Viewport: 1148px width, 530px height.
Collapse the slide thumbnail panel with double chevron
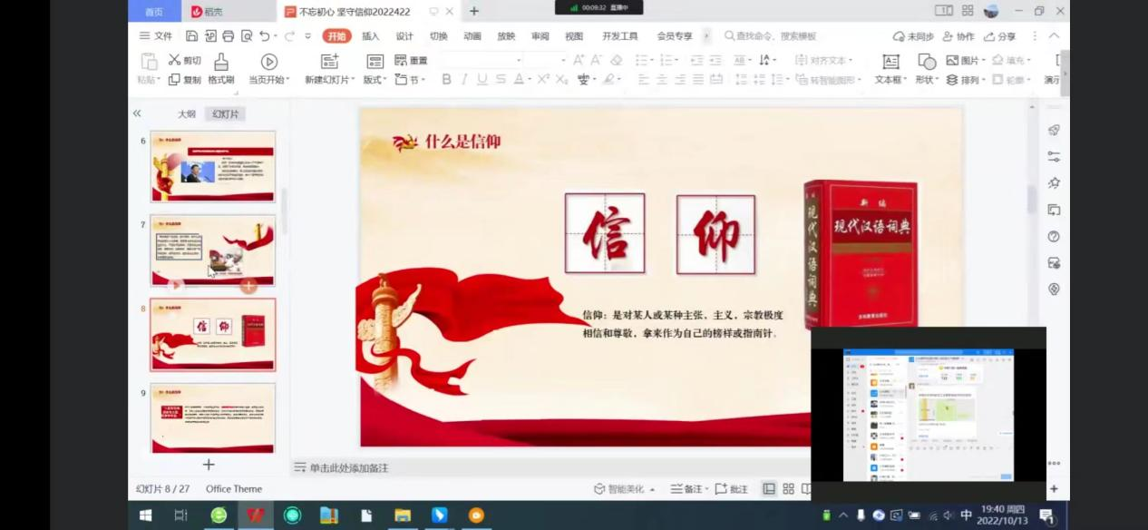click(137, 113)
